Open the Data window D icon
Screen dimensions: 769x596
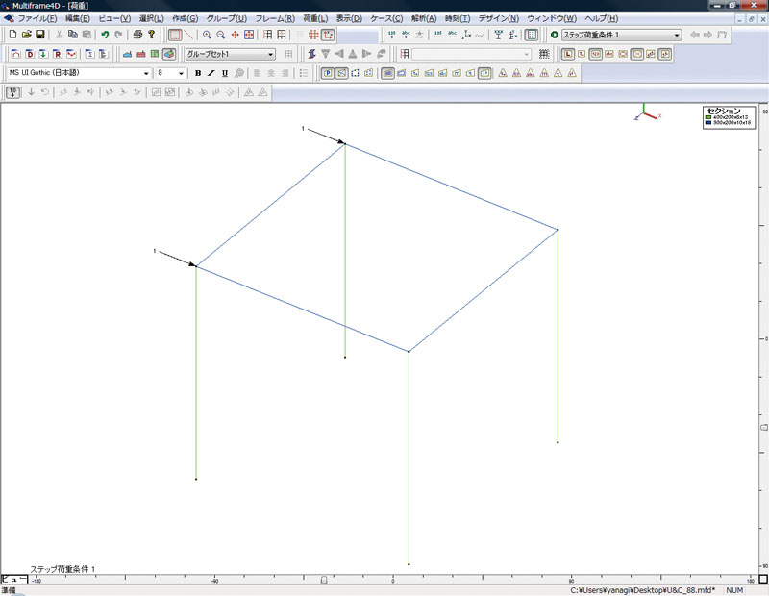[x=30, y=54]
